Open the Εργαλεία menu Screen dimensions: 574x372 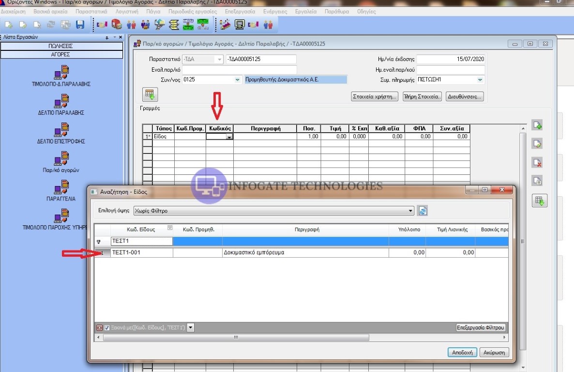point(305,11)
